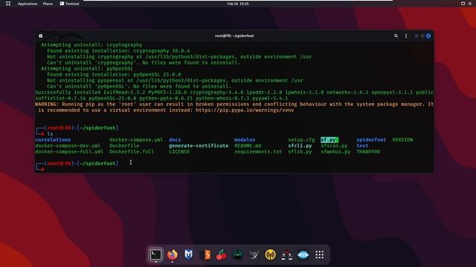The image size is (476, 267).
Task: Click the test directory name
Action: coord(362,145)
